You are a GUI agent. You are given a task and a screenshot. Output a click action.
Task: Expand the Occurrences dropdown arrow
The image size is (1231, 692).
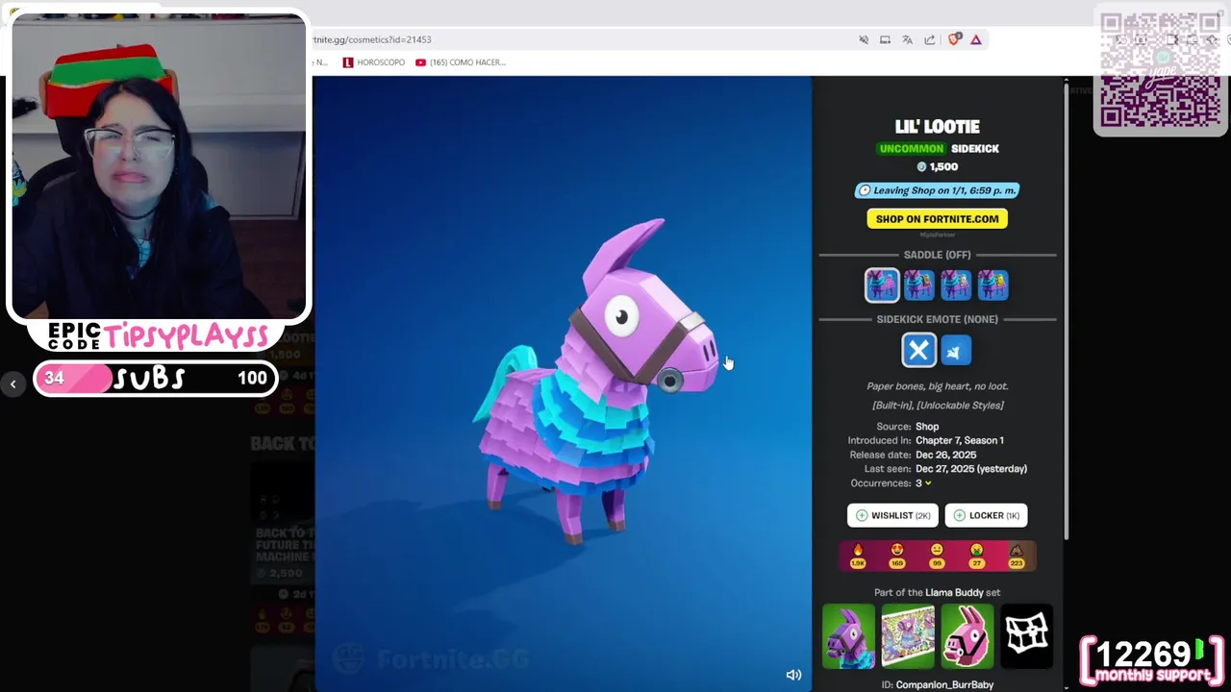point(928,483)
